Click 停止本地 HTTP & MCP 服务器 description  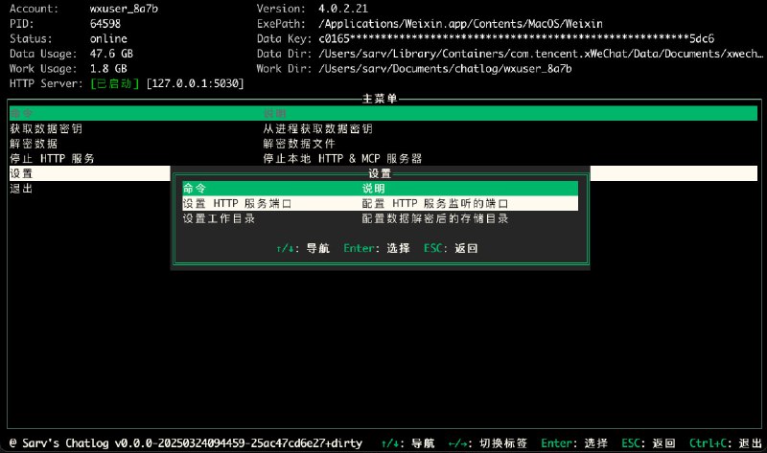pyautogui.click(x=342, y=158)
